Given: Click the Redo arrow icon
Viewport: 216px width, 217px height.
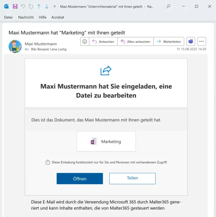Looking at the screenshot, I should pyautogui.click(x=31, y=6).
